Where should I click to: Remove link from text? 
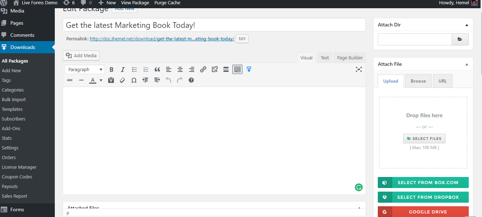click(x=215, y=69)
